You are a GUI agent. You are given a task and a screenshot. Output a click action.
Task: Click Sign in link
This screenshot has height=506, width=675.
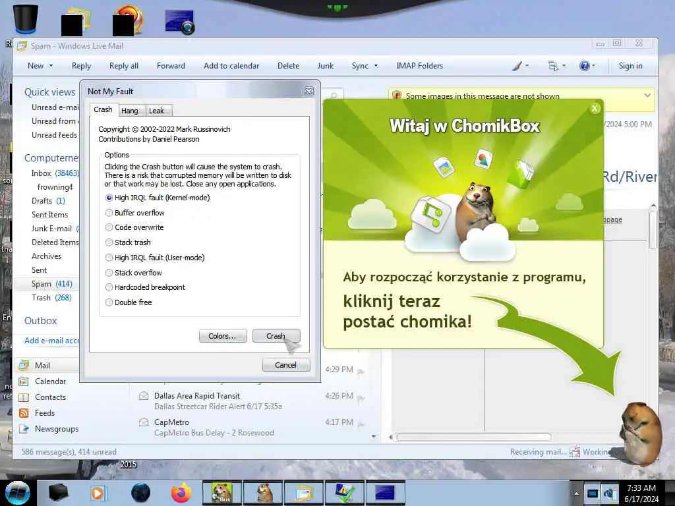tap(630, 66)
